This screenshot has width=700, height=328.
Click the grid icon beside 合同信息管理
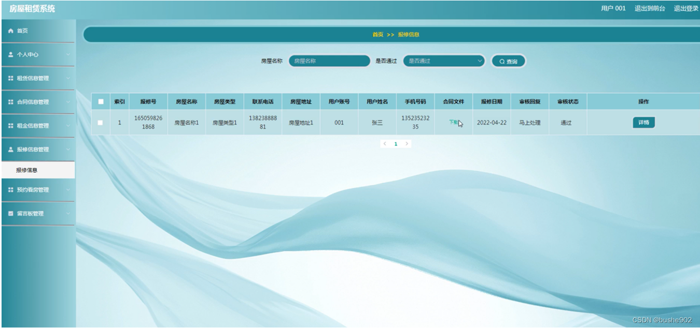coord(10,102)
